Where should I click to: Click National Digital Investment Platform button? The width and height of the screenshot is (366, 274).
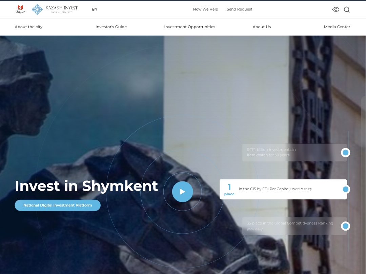58,205
